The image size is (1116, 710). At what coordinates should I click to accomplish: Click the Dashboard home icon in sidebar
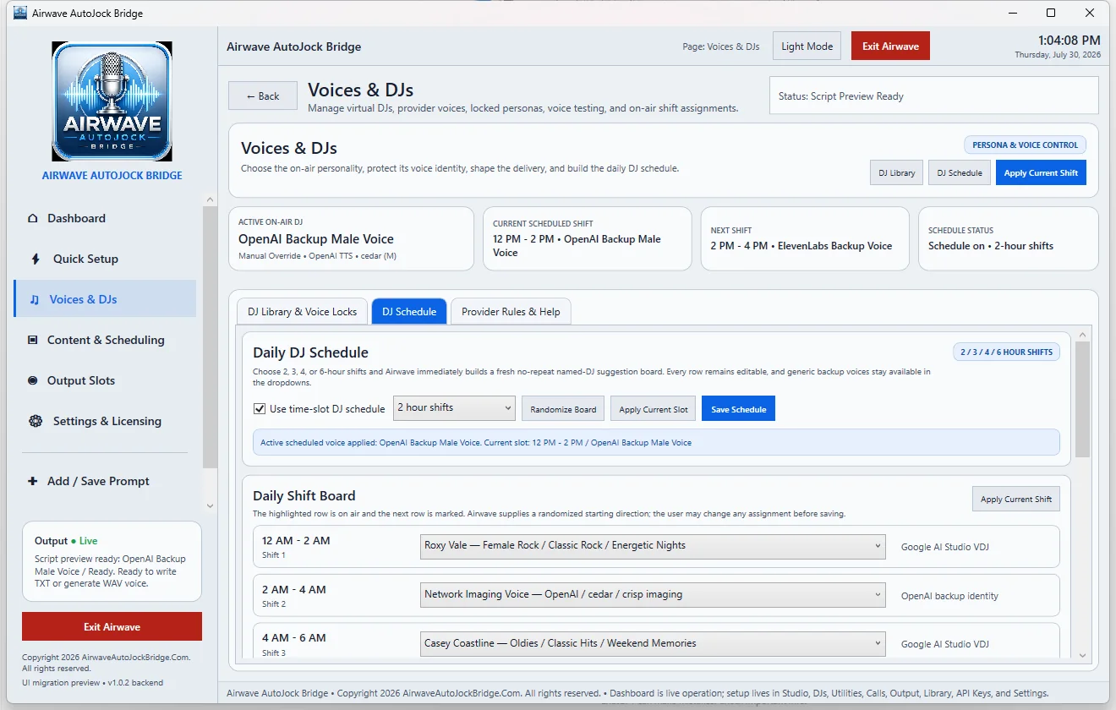coord(33,218)
